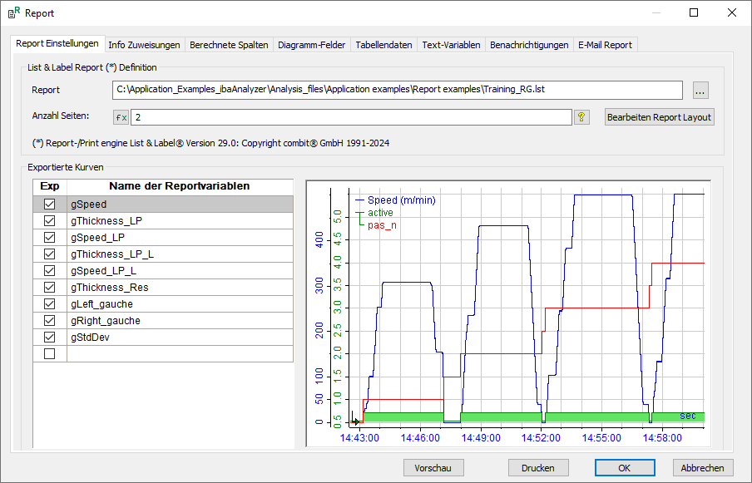Toggle the gStdDev export checkbox

coord(49,337)
